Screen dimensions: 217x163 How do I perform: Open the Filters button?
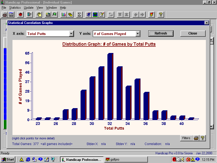(x=186, y=138)
